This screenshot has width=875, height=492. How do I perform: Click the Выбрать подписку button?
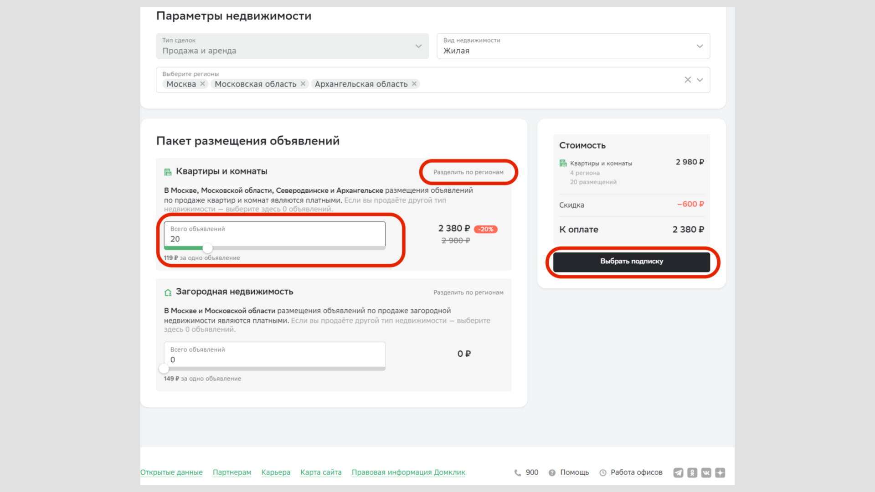(x=632, y=261)
